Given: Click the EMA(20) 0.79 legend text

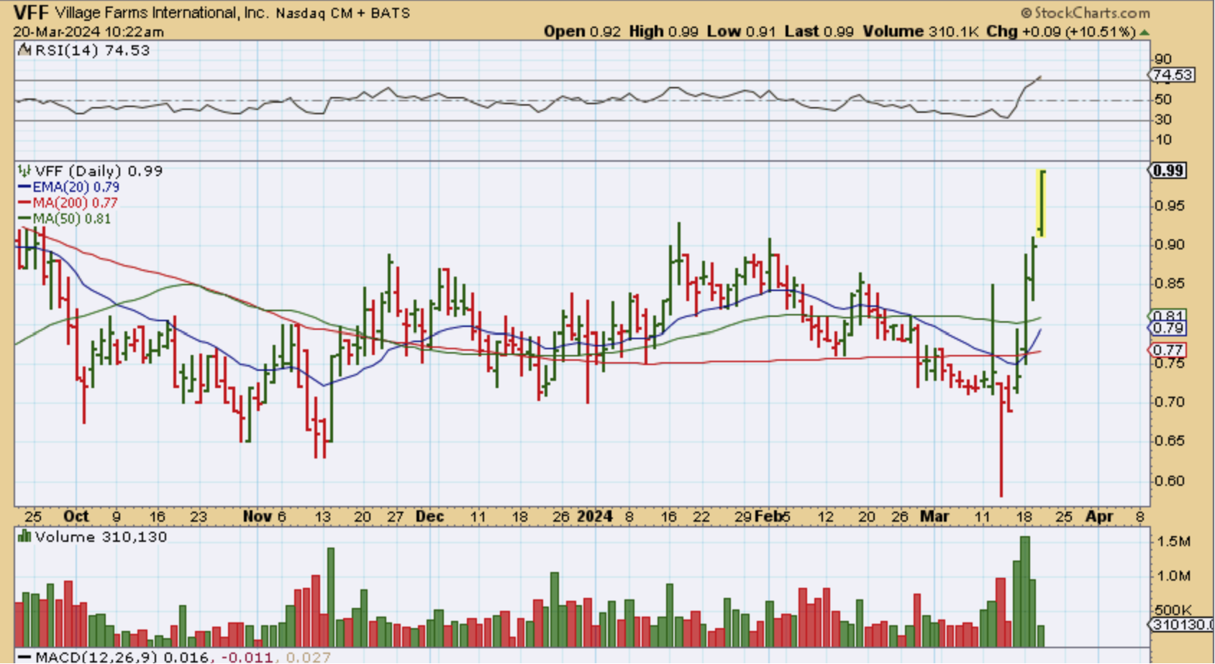Looking at the screenshot, I should [x=76, y=187].
